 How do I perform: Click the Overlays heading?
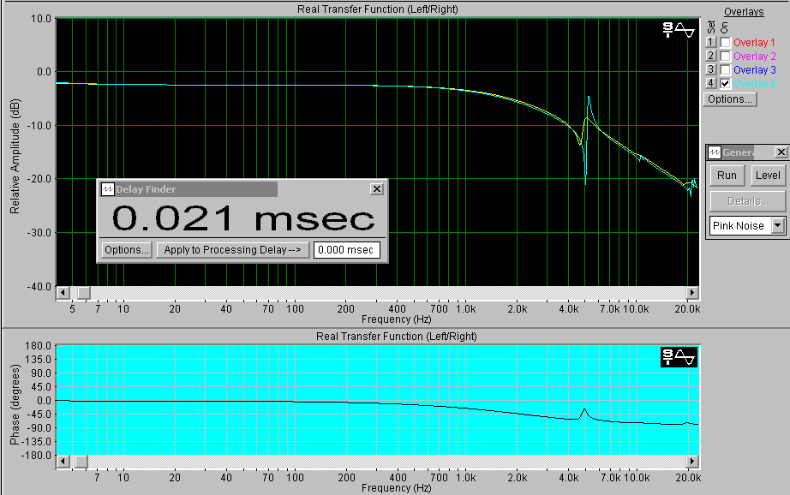(x=744, y=12)
